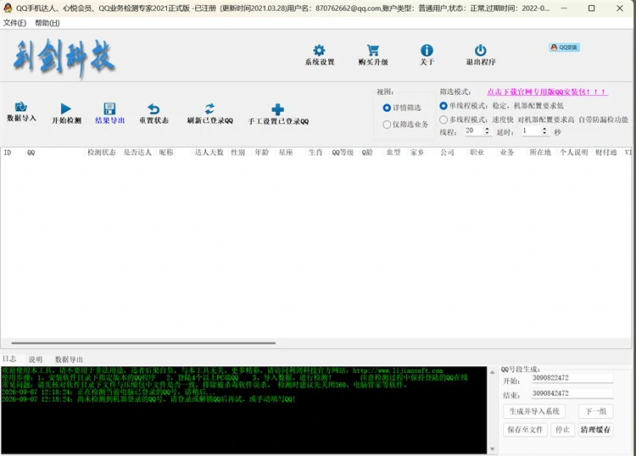Open the 关于 info icon

(427, 50)
